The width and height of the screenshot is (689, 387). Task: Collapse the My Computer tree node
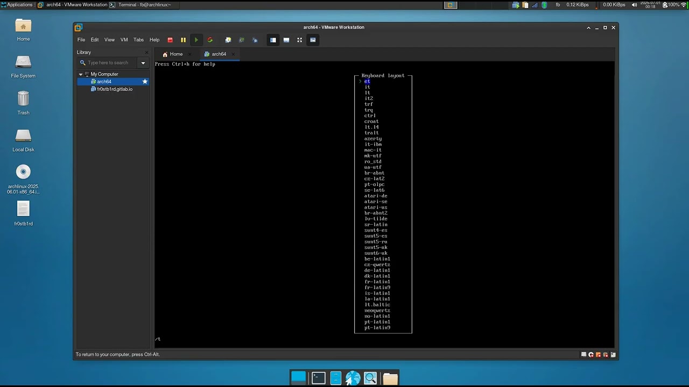(81, 74)
